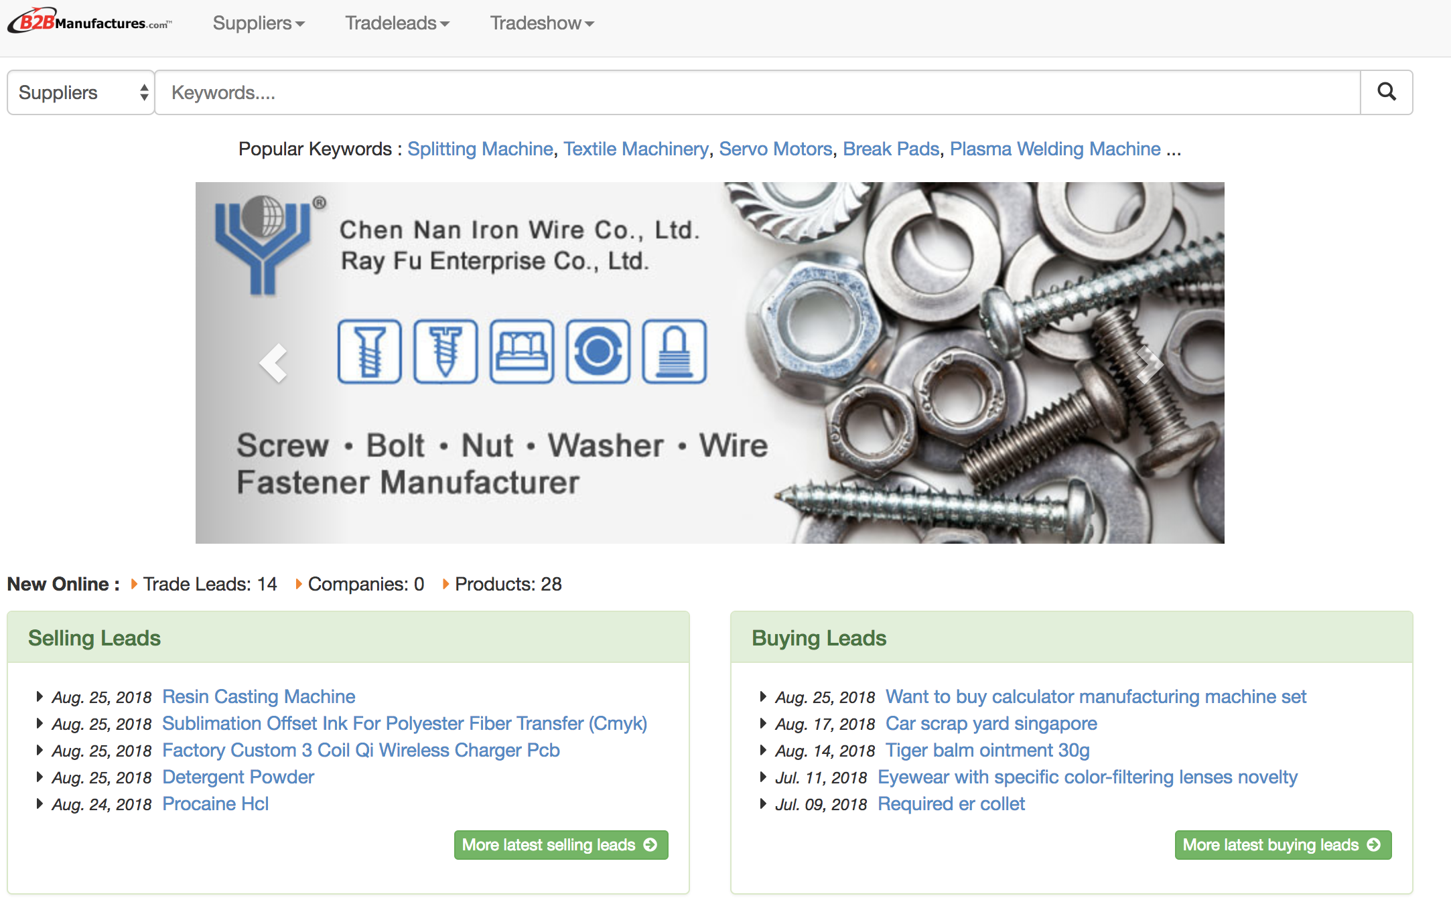The width and height of the screenshot is (1451, 916).
Task: Open calculator manufacturing machine buying lead
Action: [1096, 696]
